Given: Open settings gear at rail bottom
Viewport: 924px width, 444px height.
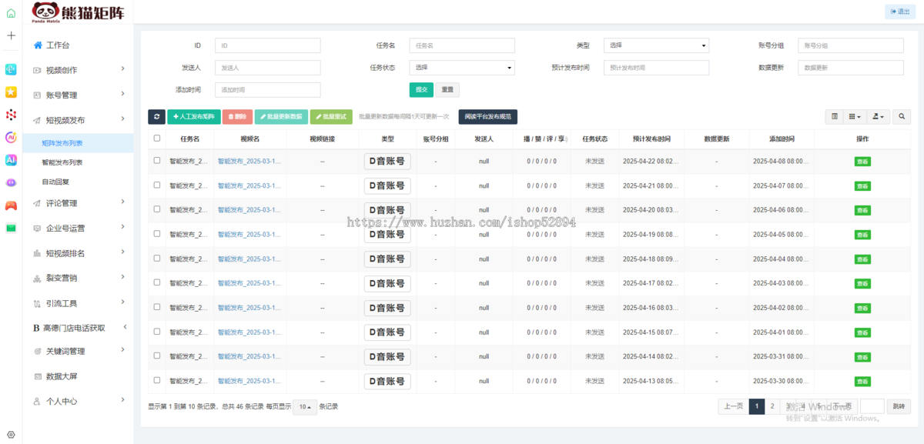Looking at the screenshot, I should pos(11,435).
